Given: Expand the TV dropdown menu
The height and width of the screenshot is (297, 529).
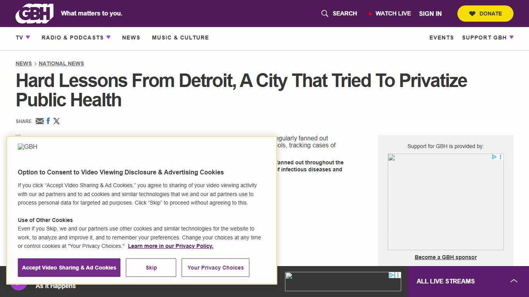Looking at the screenshot, I should pyautogui.click(x=22, y=38).
